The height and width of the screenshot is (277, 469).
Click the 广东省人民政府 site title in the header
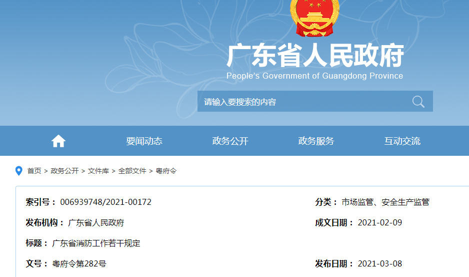315,56
